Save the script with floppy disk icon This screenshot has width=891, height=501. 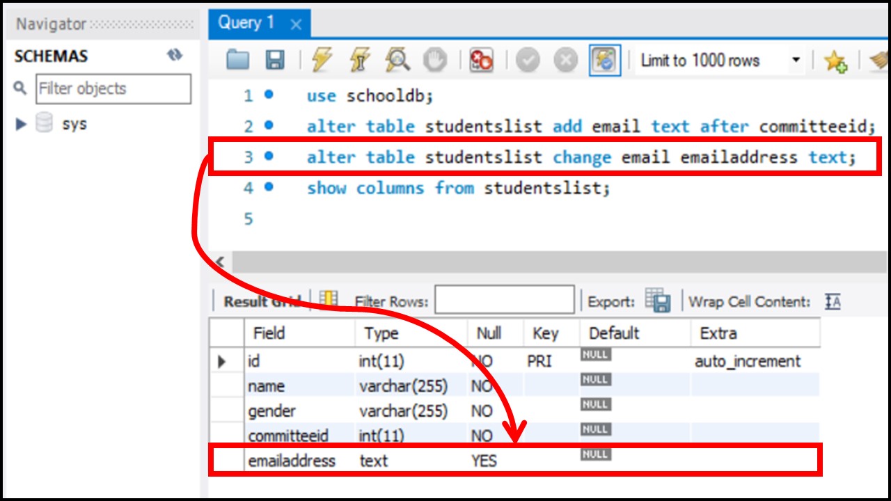pyautogui.click(x=275, y=61)
